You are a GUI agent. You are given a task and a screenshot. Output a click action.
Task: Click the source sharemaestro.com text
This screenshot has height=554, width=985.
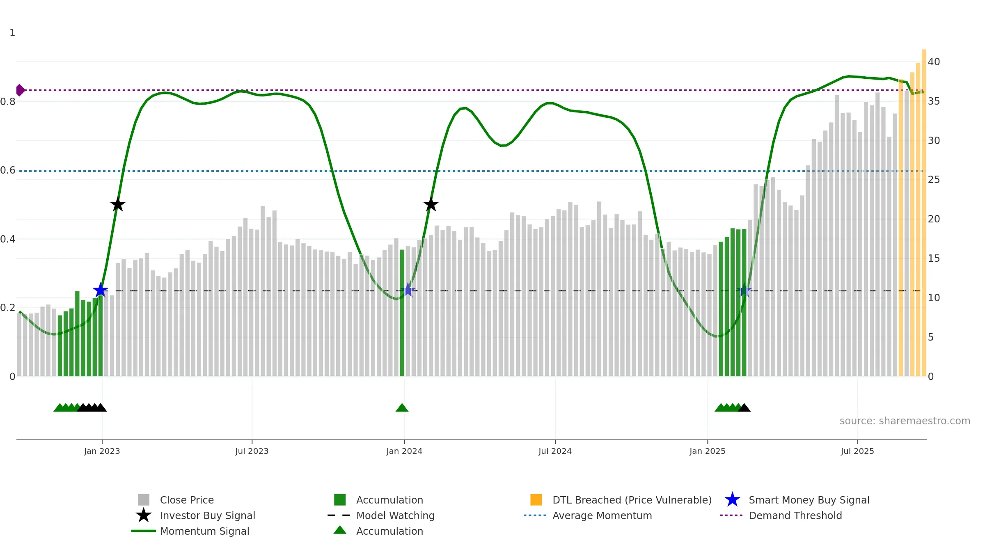tap(905, 421)
